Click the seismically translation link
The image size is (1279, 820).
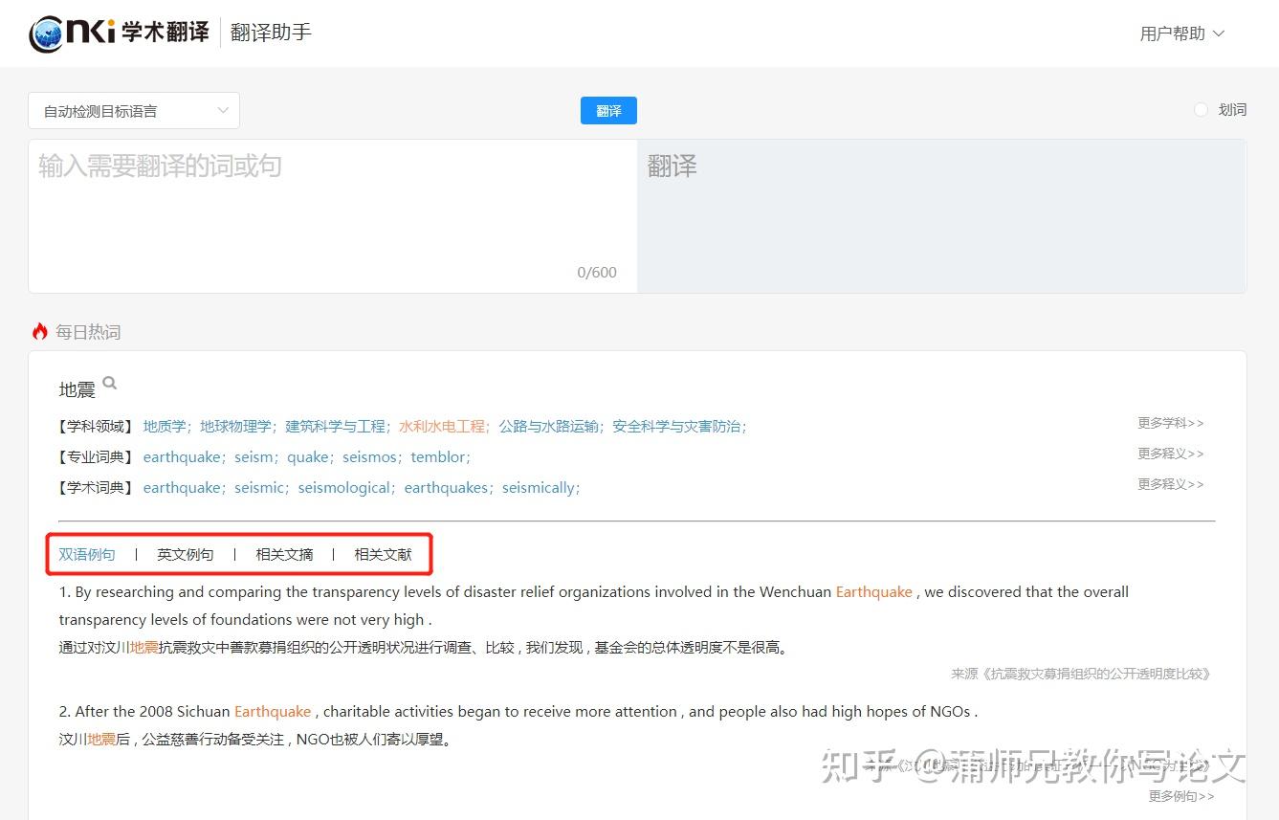[538, 488]
